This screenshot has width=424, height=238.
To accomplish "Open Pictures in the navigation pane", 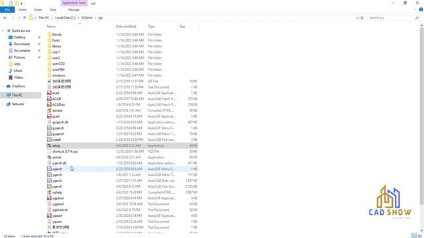I will (x=19, y=58).
